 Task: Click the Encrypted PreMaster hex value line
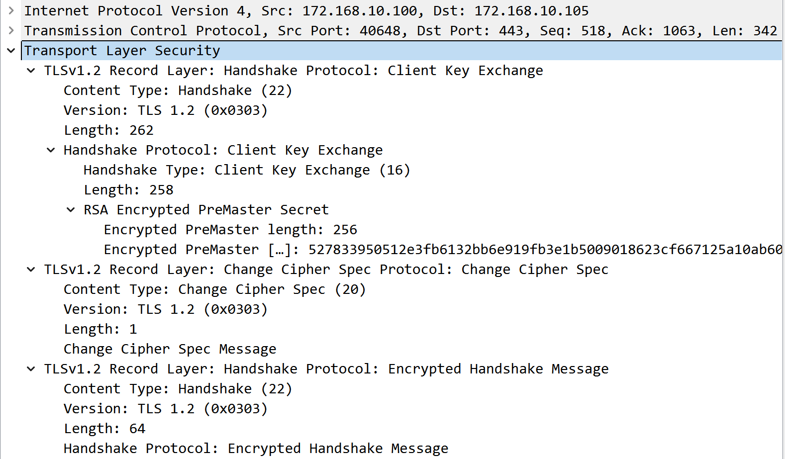point(443,250)
